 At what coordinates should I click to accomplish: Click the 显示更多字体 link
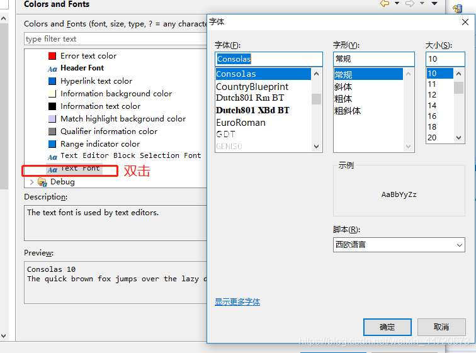coord(237,302)
